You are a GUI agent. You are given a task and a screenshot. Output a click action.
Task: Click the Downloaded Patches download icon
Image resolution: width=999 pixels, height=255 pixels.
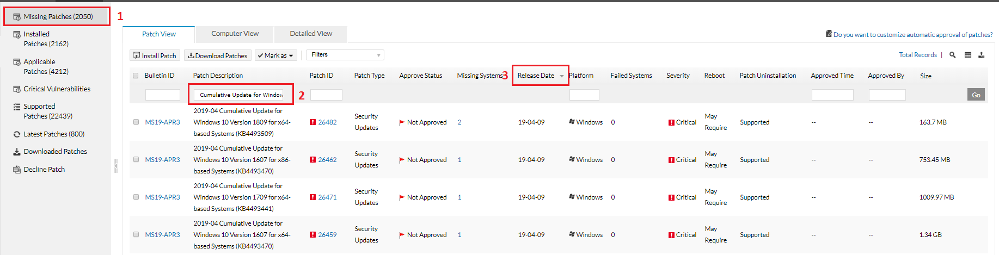tap(17, 152)
